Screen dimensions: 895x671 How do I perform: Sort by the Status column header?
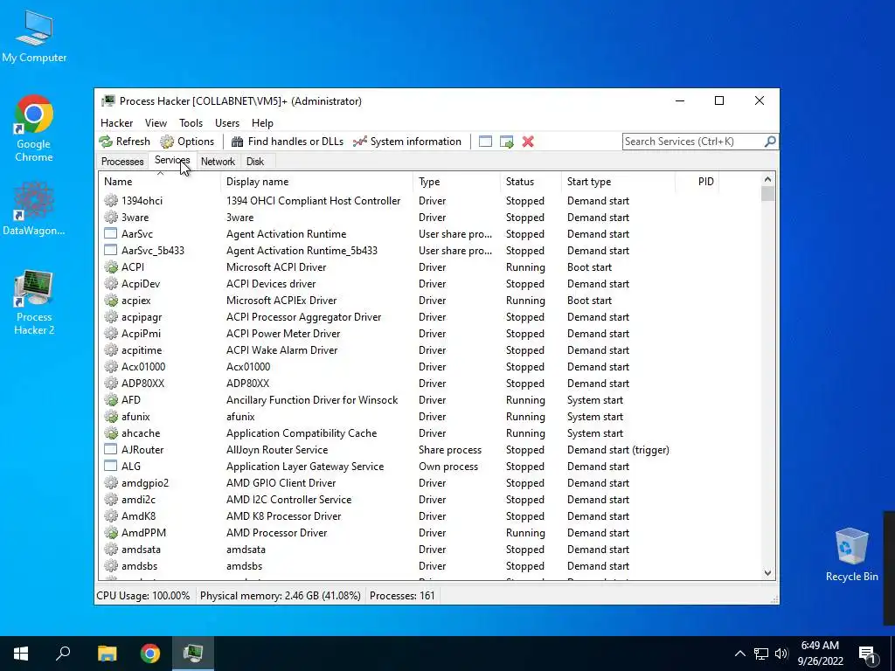(x=531, y=182)
